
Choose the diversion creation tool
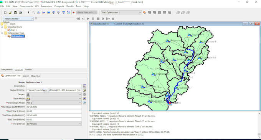pos(59,13)
